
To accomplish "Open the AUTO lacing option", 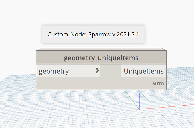I will coord(158,84).
